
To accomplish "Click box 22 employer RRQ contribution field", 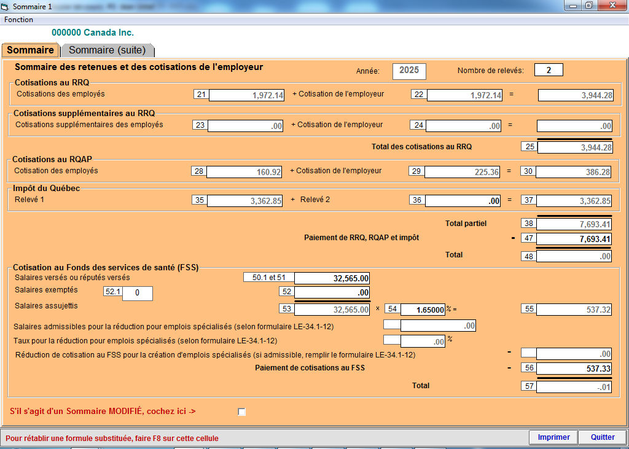I will click(464, 95).
